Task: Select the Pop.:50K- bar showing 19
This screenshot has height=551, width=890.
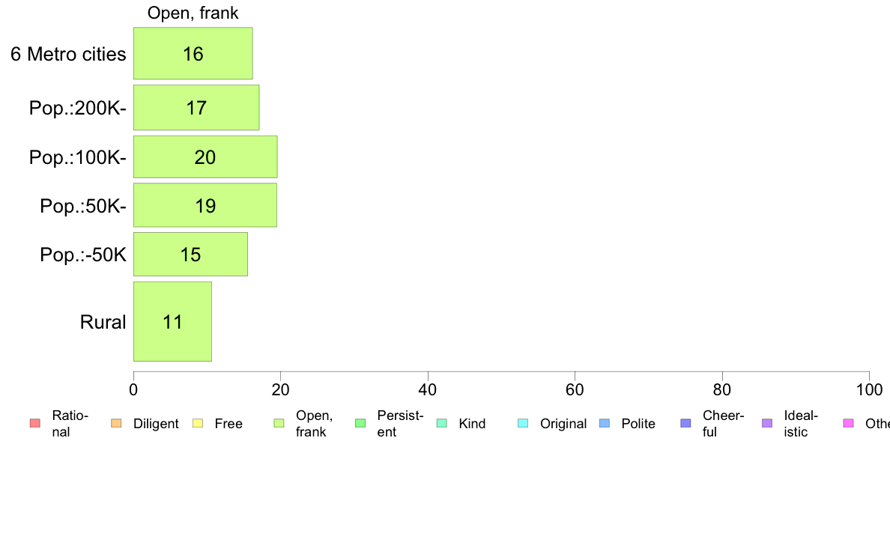Action: point(205,205)
